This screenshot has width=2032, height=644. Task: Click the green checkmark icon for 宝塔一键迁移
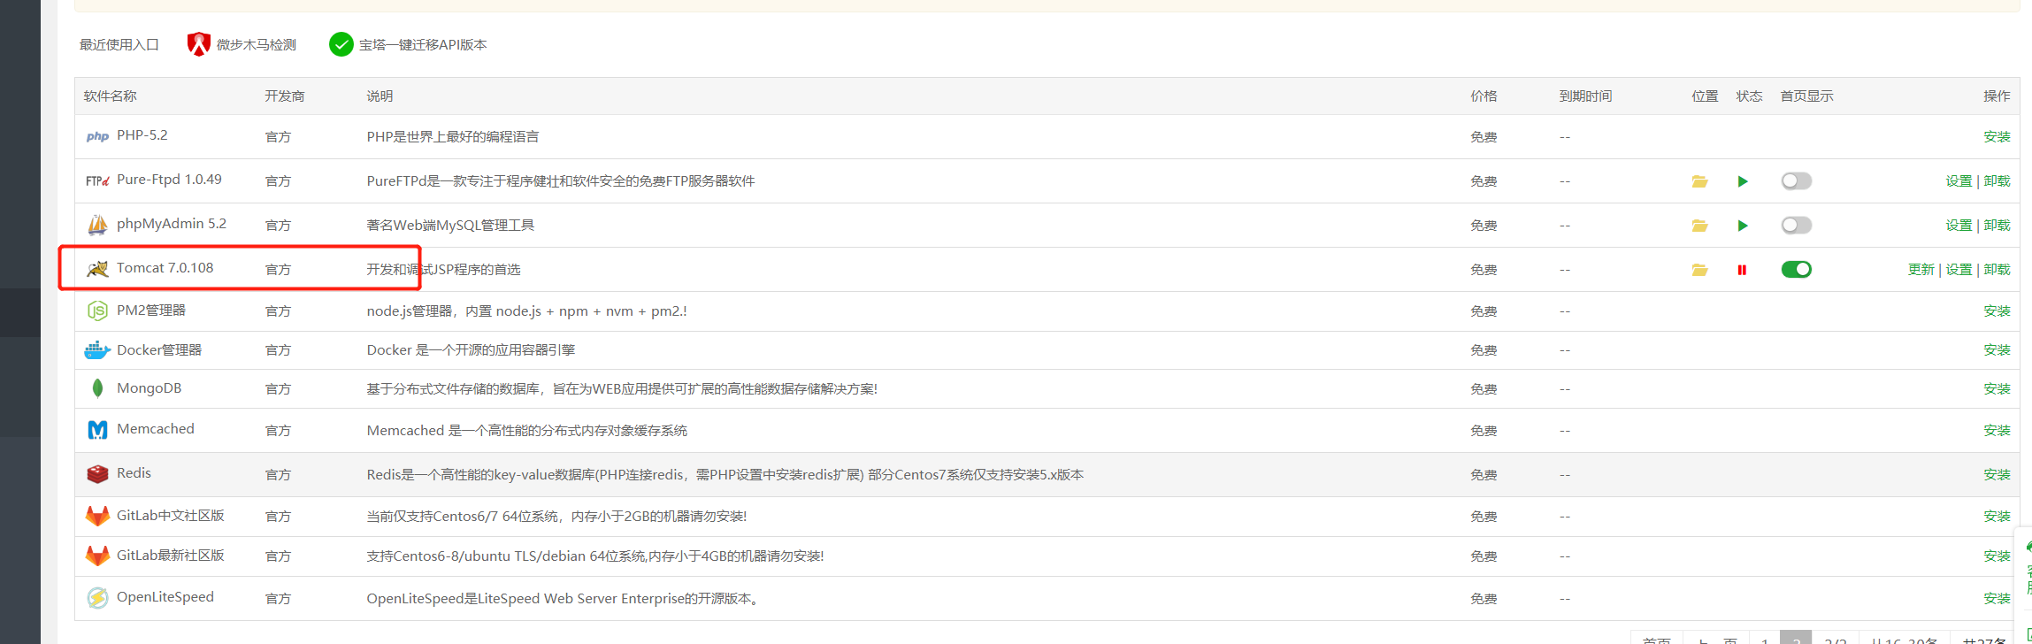(x=341, y=44)
